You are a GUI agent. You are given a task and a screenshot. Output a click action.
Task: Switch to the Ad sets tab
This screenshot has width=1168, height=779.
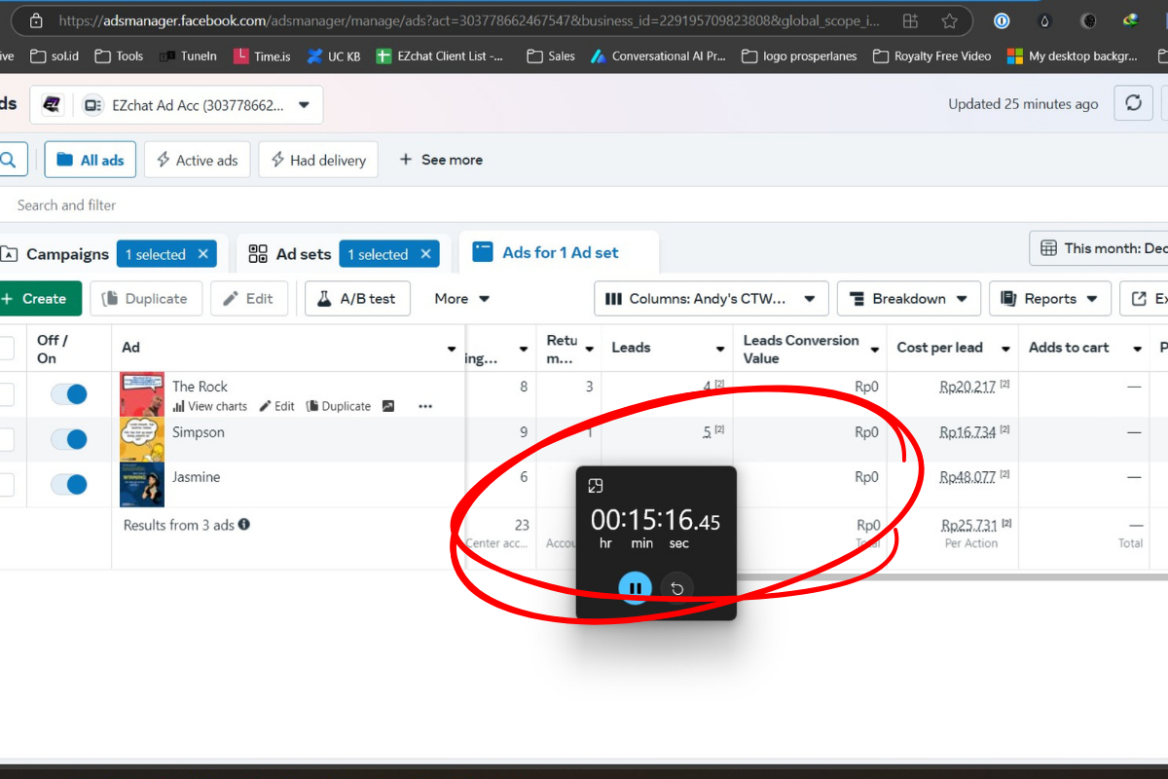290,254
